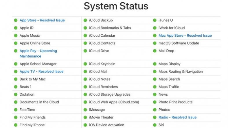Click the green status dot beside FaceTime
Screen dimensions: 228x128
[16, 110]
